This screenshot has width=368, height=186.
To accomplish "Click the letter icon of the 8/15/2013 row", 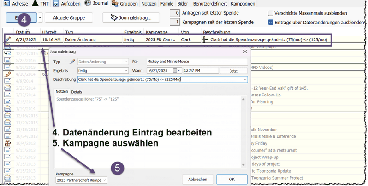I will coord(8,157).
